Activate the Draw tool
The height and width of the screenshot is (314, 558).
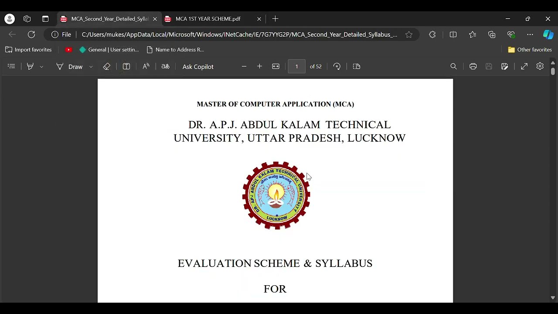point(69,66)
